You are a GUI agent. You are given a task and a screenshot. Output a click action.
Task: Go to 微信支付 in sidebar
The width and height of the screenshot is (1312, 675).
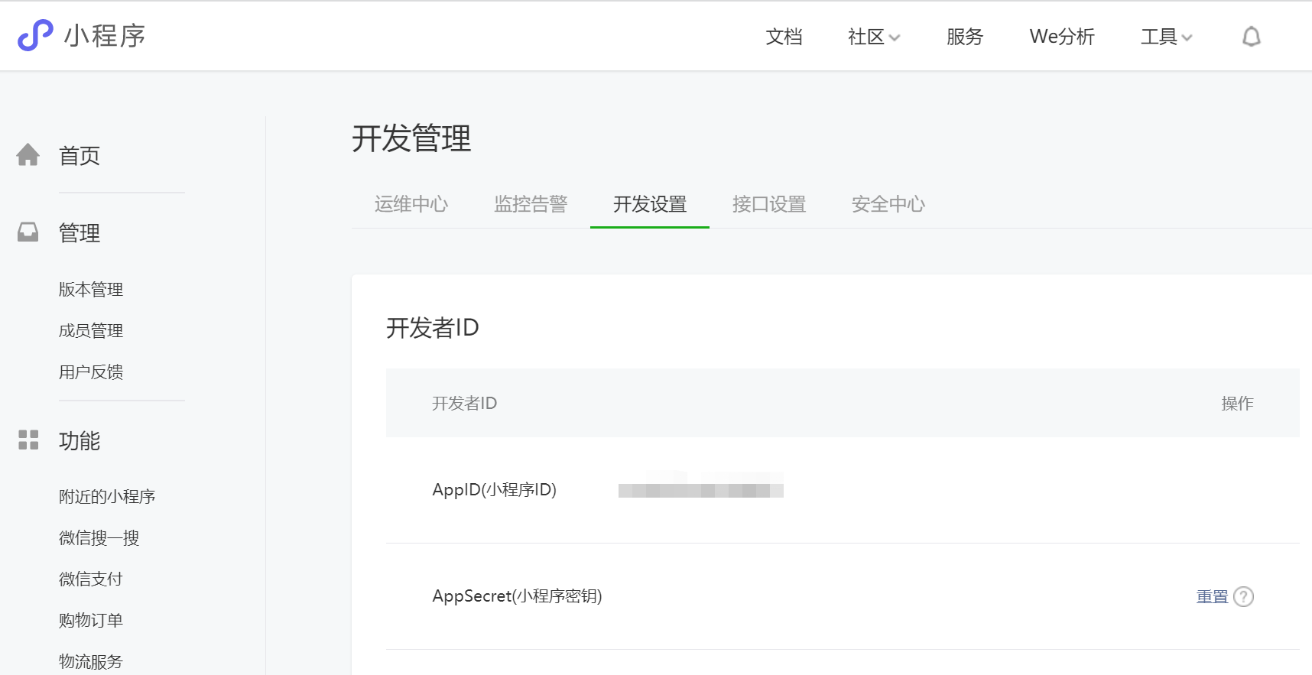91,579
